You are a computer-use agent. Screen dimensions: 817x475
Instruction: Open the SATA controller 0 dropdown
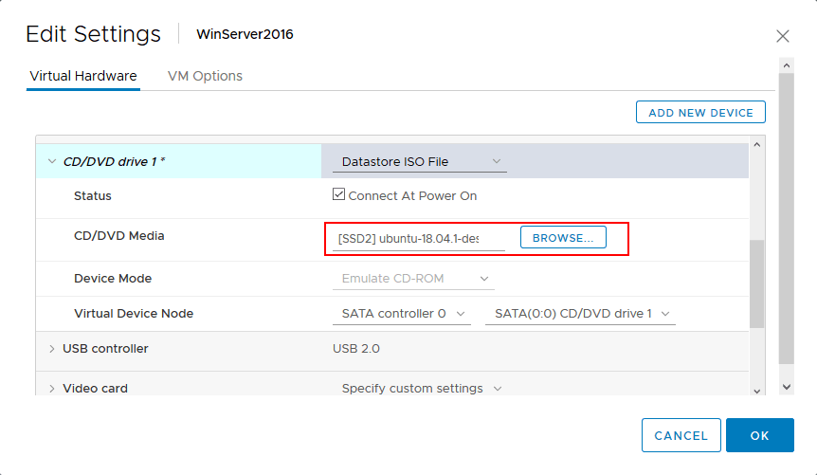coord(402,313)
